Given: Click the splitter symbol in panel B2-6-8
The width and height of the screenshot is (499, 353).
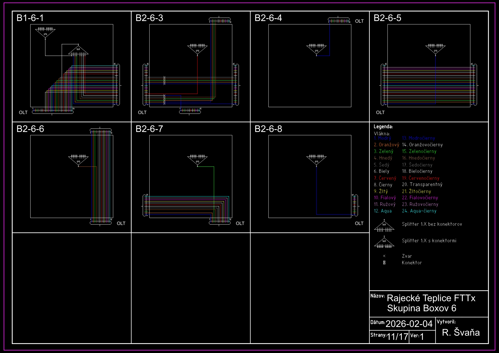Looking at the screenshot, I should point(316,160).
